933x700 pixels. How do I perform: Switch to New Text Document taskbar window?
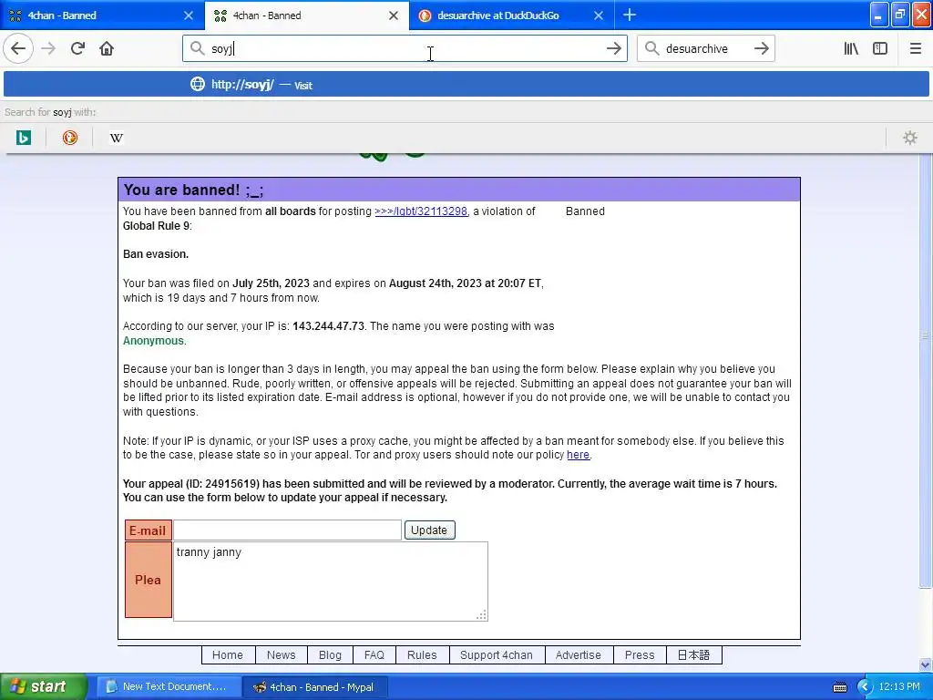pos(169,686)
